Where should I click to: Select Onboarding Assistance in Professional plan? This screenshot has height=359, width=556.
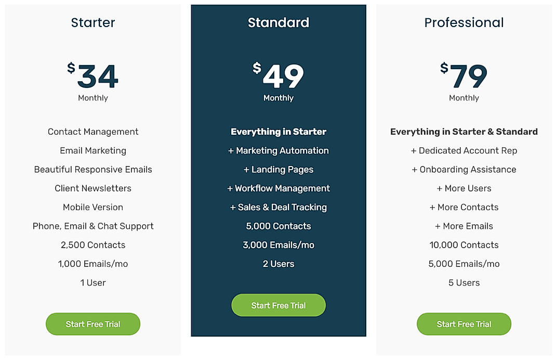(464, 169)
